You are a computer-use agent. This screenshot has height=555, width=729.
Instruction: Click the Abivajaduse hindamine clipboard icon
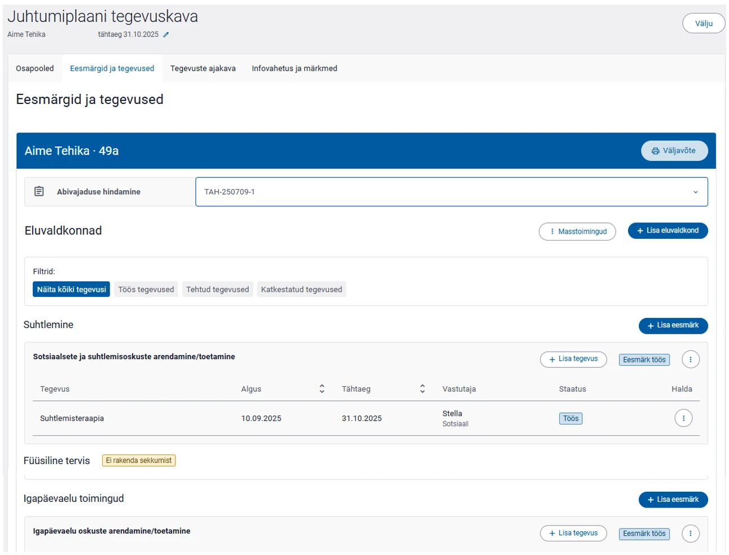pyautogui.click(x=39, y=191)
